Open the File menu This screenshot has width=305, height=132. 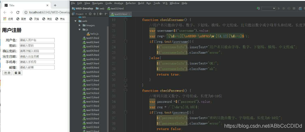click(73, 3)
